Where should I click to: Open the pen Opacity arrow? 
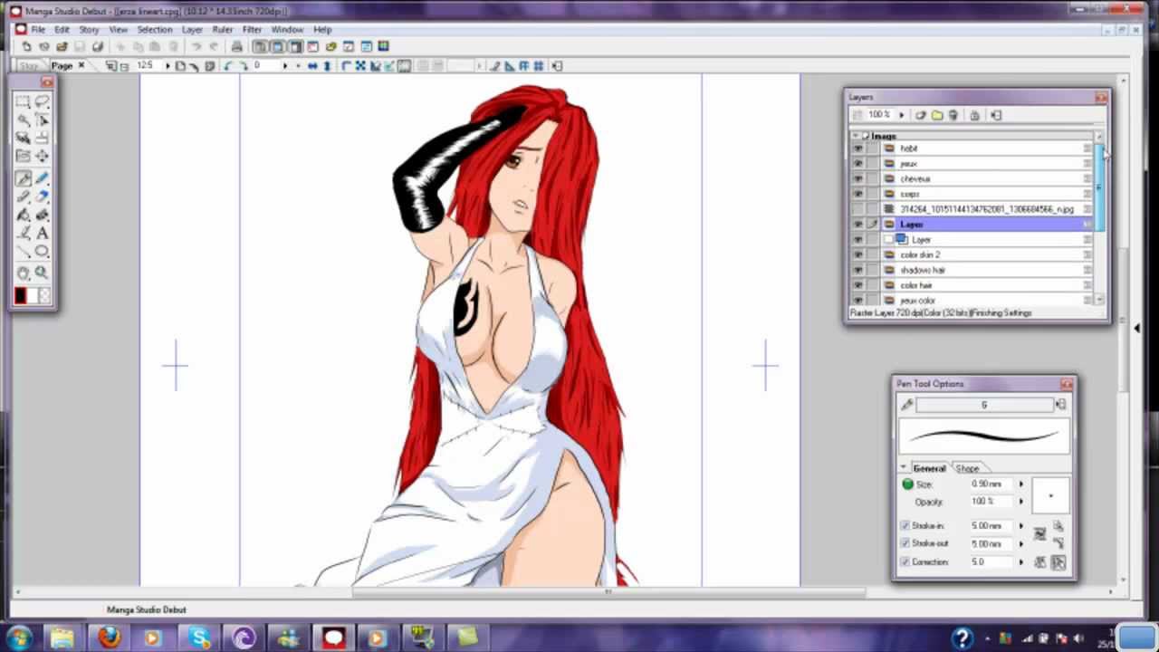1021,502
